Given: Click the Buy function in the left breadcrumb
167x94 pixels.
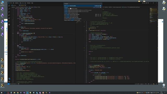Looking at the screenshot, I should coord(36,7).
